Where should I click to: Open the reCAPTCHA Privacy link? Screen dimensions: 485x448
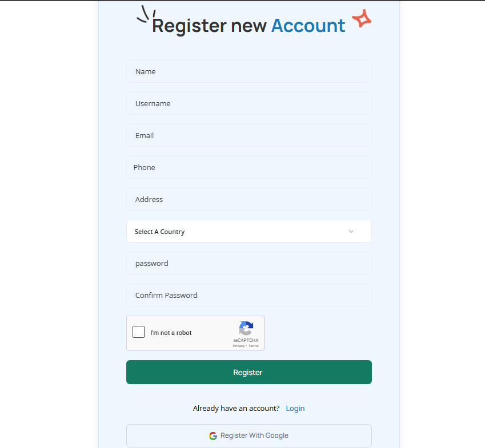tap(238, 345)
